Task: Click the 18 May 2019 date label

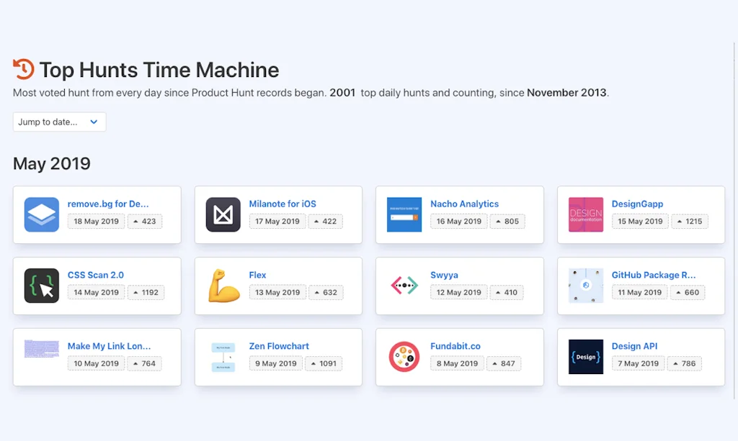Action: pos(96,221)
